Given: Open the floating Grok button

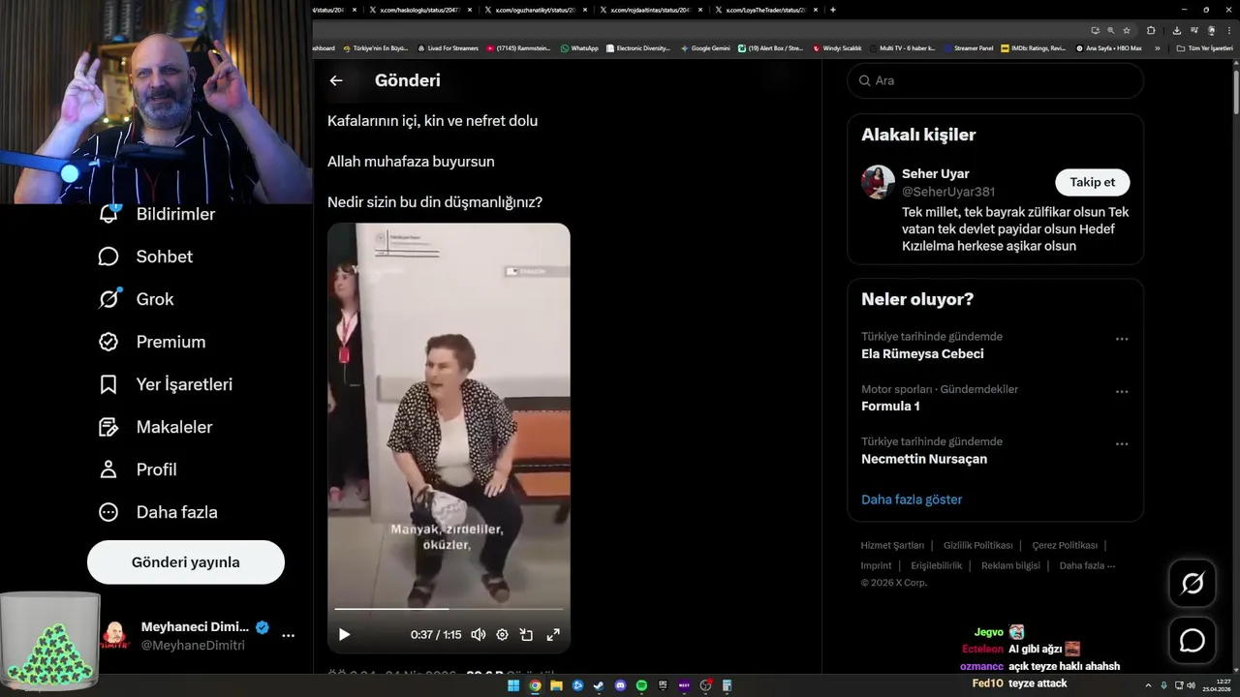Looking at the screenshot, I should (x=1193, y=584).
